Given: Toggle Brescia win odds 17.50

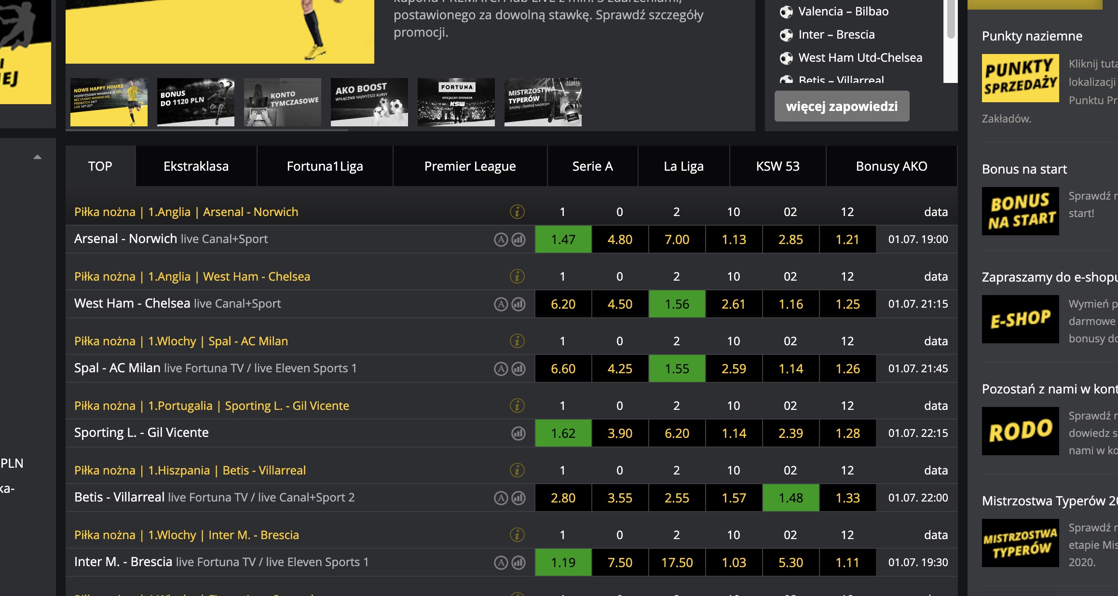Looking at the screenshot, I should click(x=677, y=562).
